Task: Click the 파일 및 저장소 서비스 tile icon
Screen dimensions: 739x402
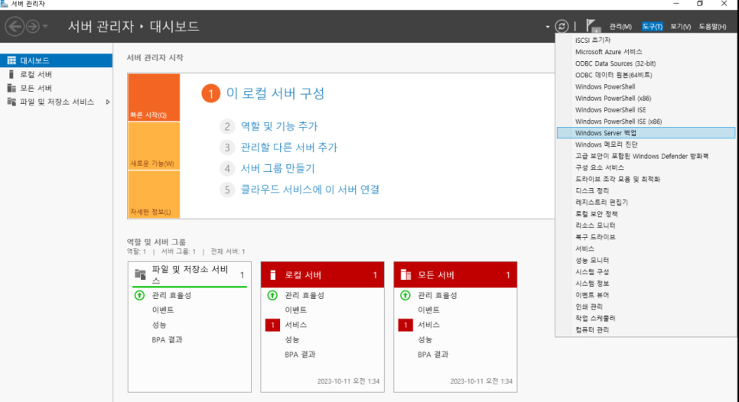Action: pyautogui.click(x=139, y=274)
